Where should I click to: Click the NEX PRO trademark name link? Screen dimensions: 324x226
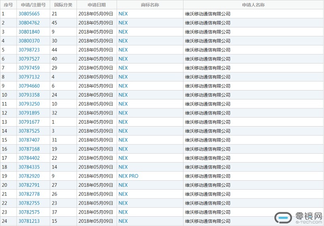128,176
